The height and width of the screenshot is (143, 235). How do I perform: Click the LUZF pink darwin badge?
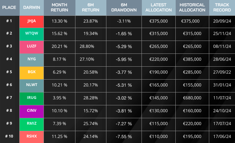pyautogui.click(x=32, y=46)
